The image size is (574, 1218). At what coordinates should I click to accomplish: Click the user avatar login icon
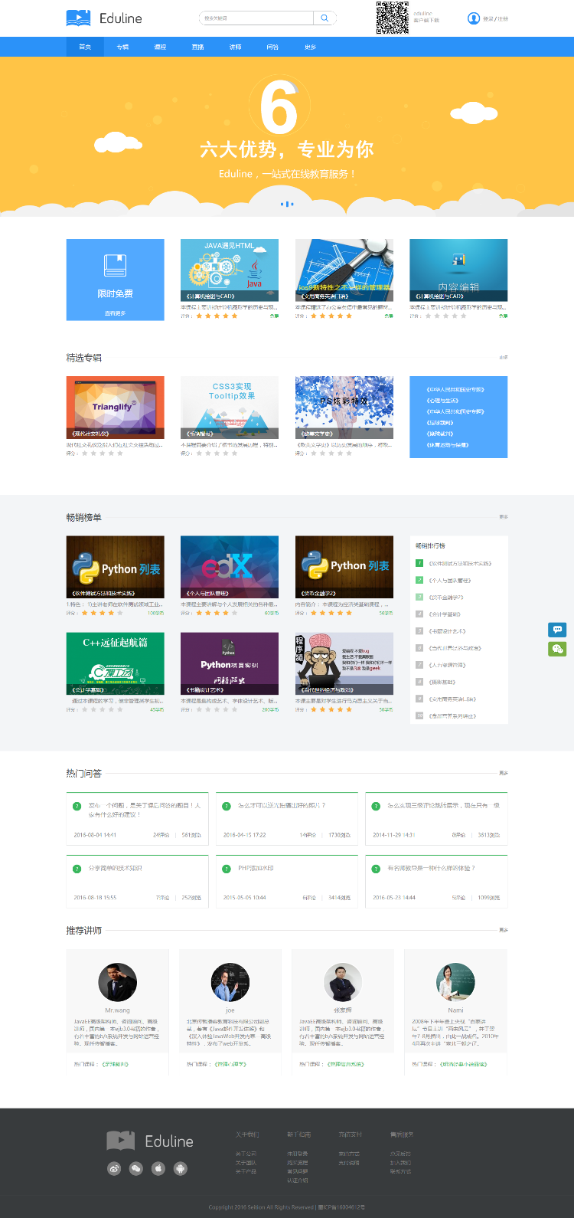click(473, 18)
